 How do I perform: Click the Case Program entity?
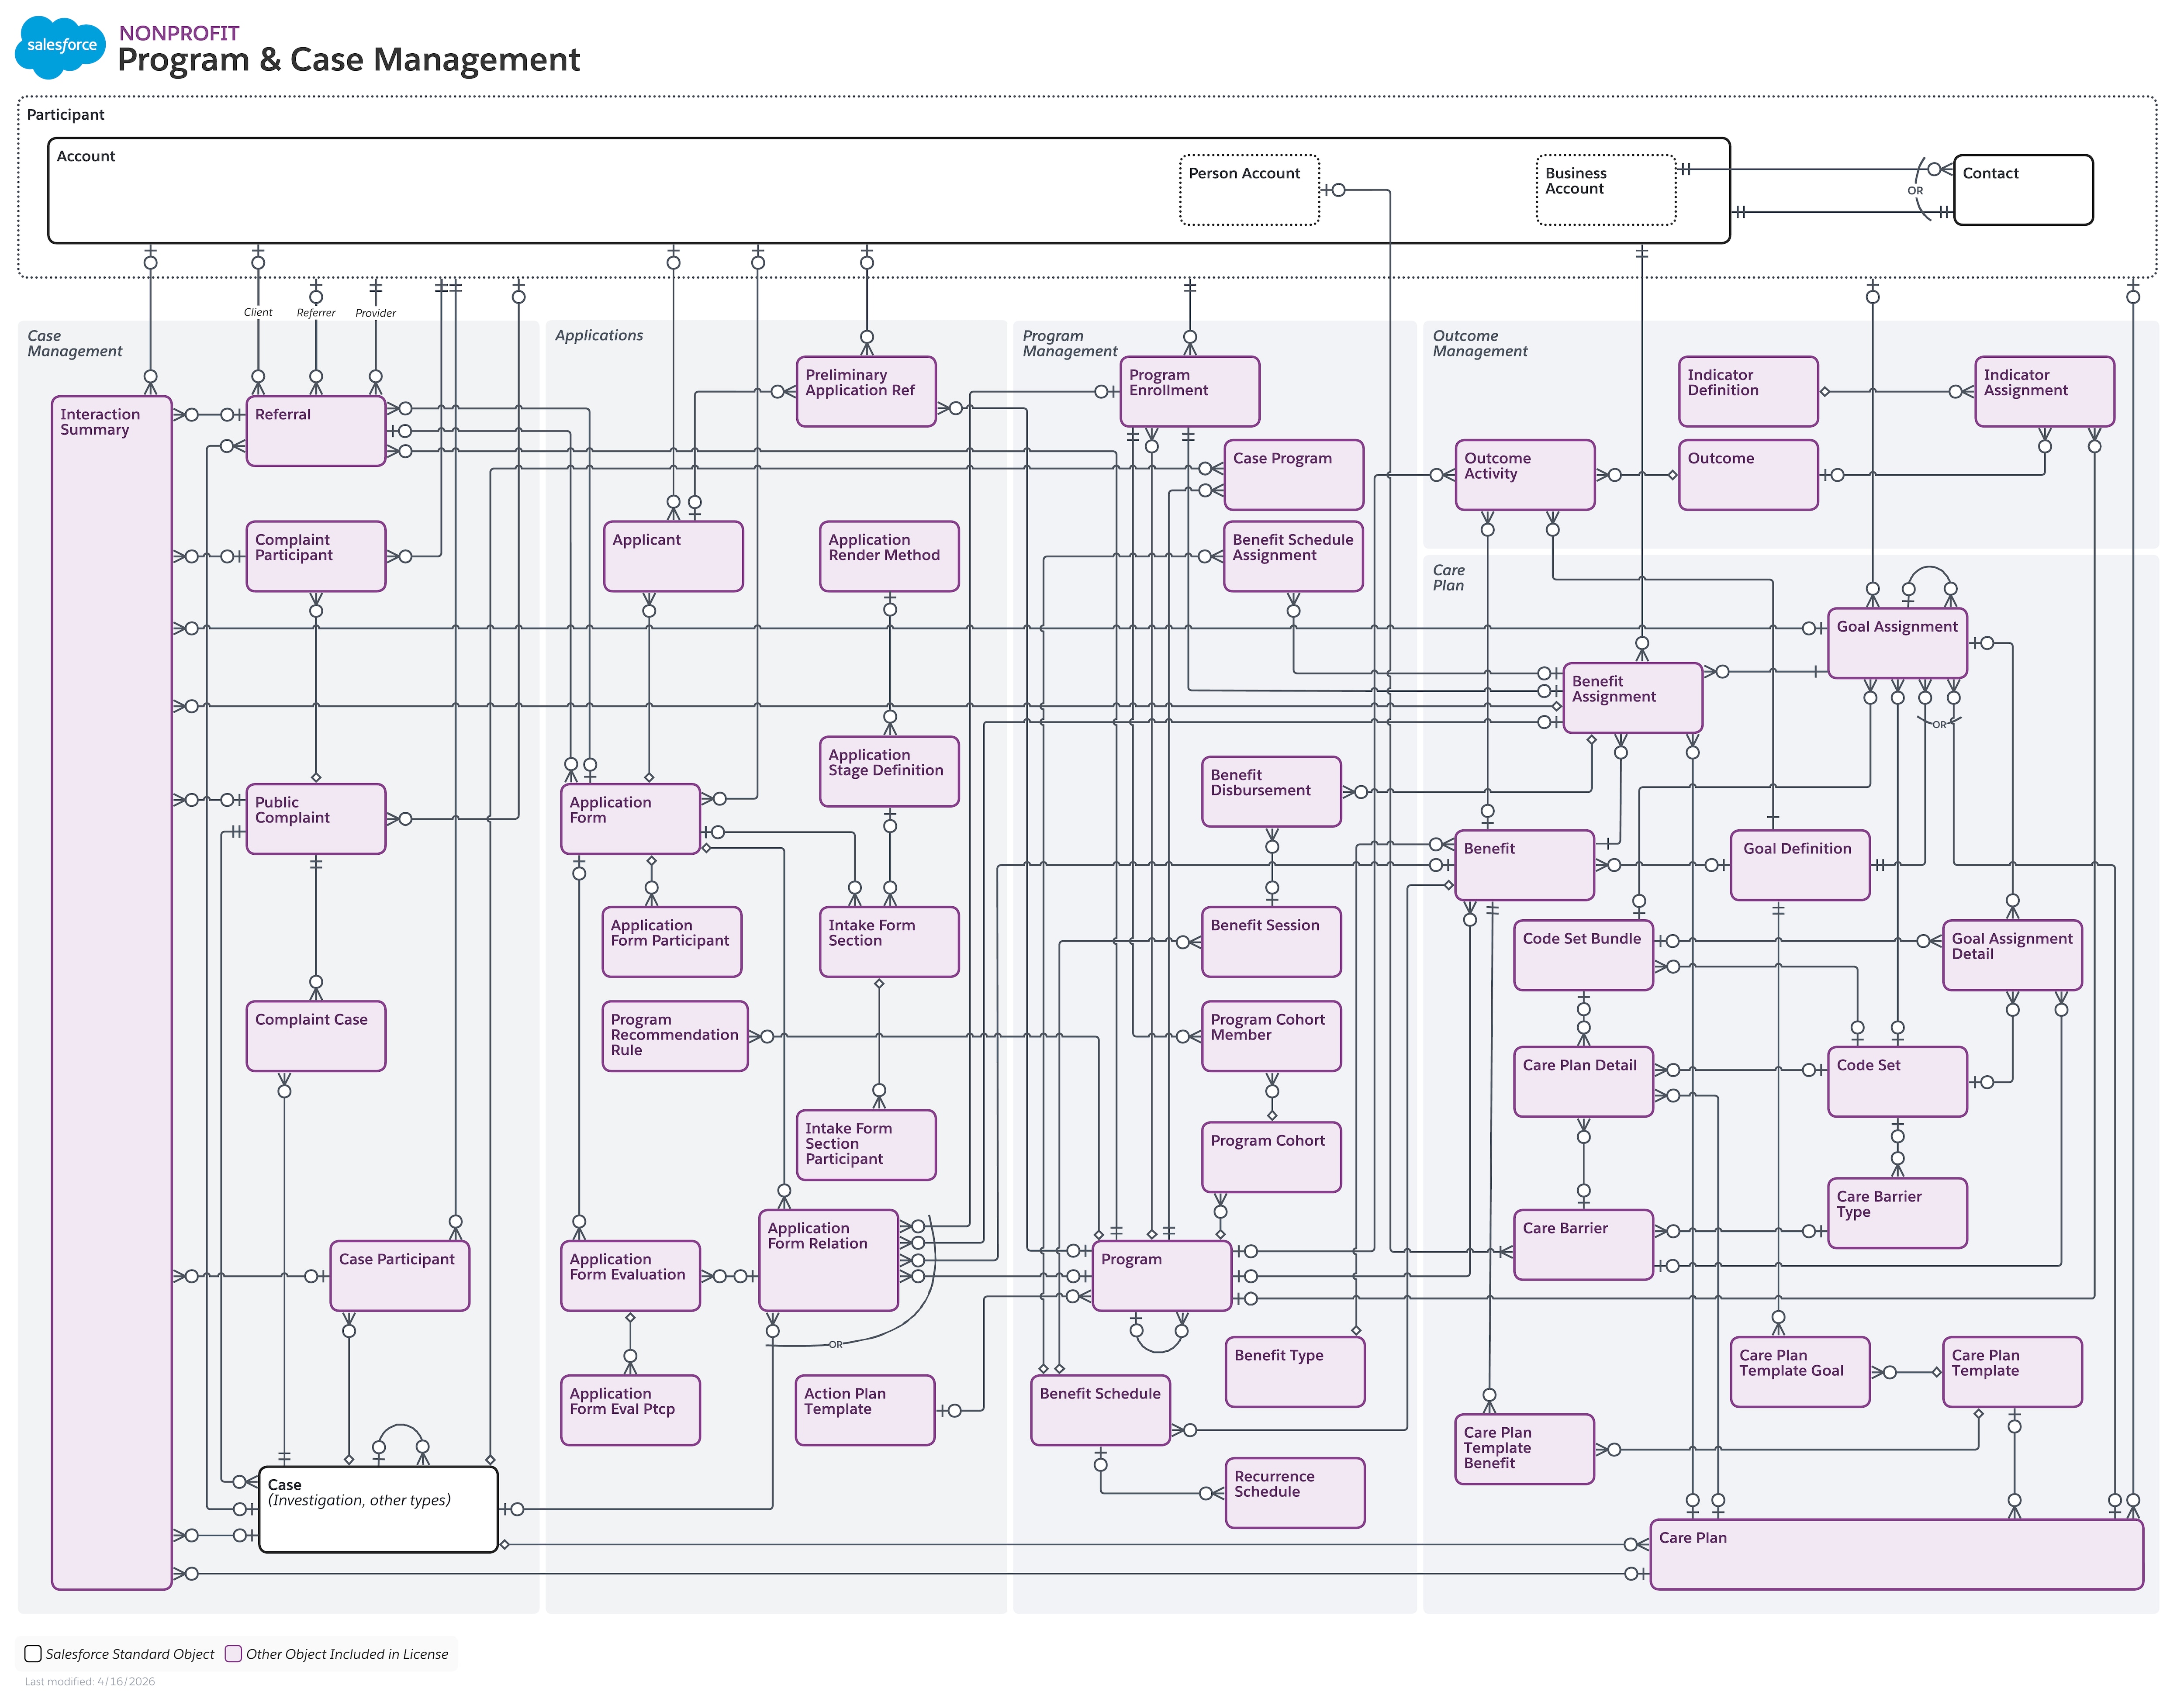[x=1294, y=475]
